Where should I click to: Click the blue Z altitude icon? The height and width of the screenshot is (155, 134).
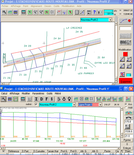tap(64, 12)
